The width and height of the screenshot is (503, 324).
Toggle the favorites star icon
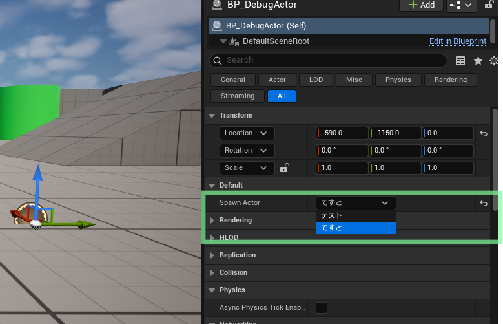478,61
